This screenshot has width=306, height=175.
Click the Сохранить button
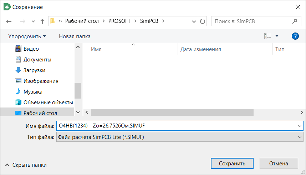[x=232, y=164]
